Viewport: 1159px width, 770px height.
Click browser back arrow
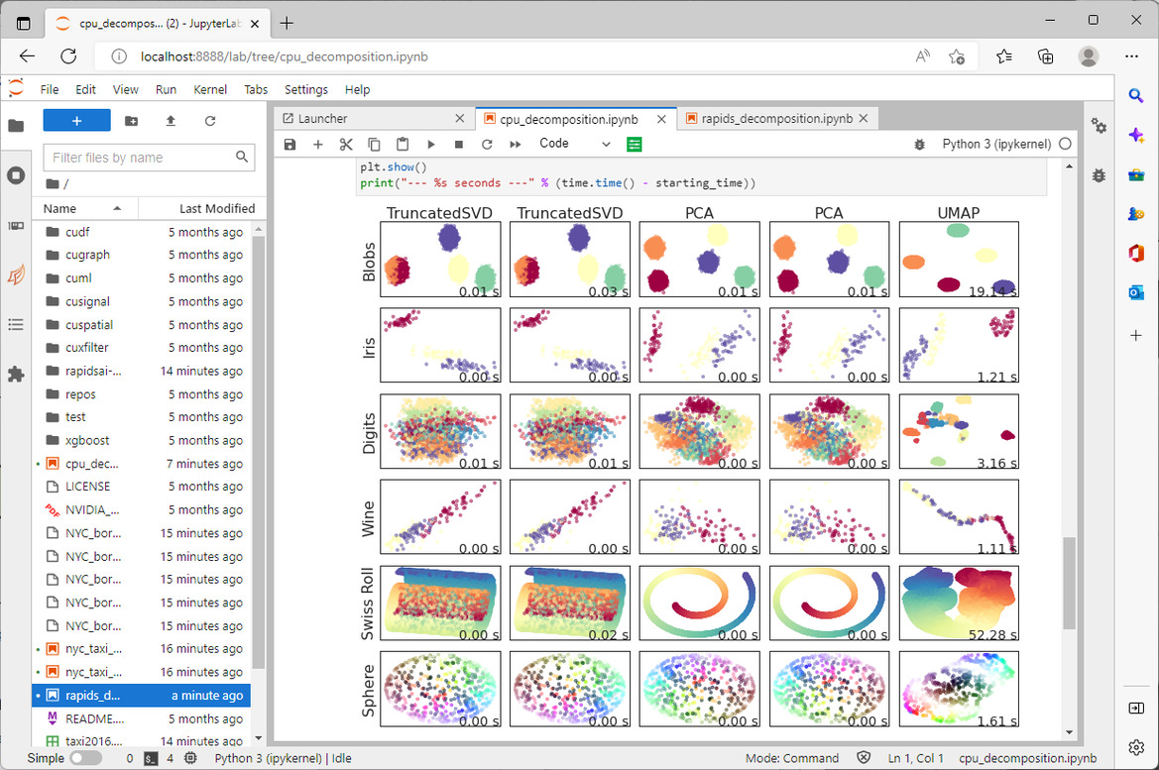[x=28, y=56]
